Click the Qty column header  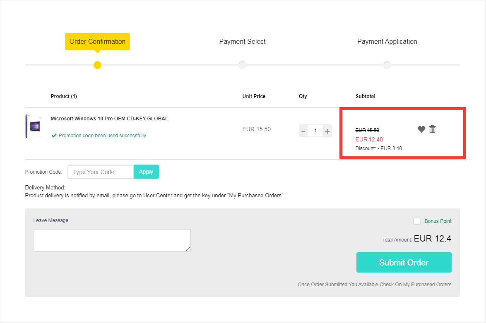coord(303,96)
